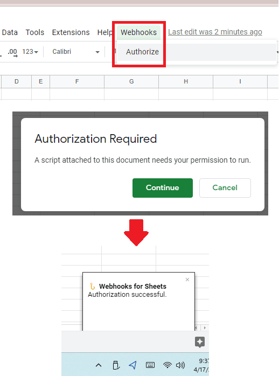The width and height of the screenshot is (279, 376).
Task: Select column E header
Action: coord(41,81)
